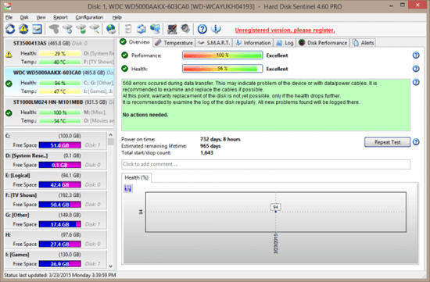Click the green check icon on WDC WD5000AAKX disk
This screenshot has width=430, height=282.
pyautogui.click(x=9, y=84)
